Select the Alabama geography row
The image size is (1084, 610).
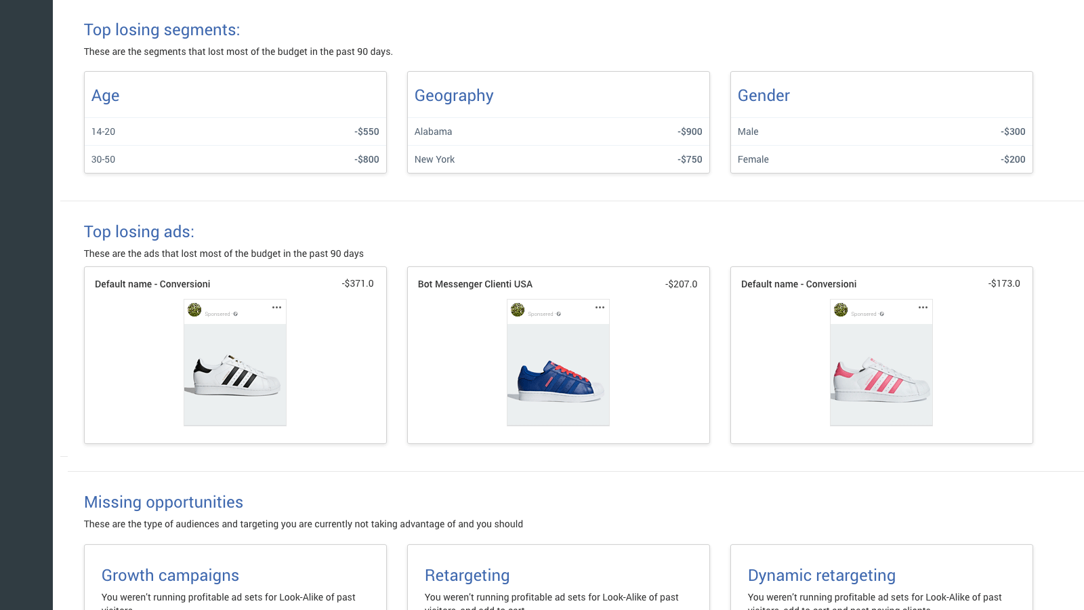pyautogui.click(x=558, y=131)
